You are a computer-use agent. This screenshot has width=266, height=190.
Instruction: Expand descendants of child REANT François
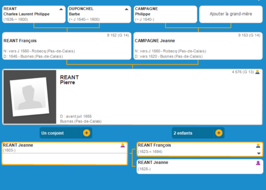click(258, 153)
